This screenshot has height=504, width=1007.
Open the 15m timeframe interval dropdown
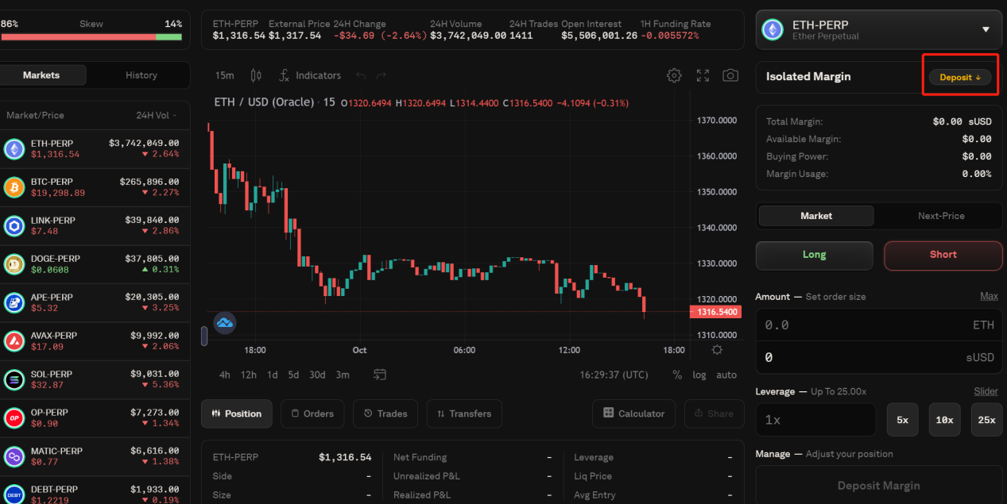[225, 75]
